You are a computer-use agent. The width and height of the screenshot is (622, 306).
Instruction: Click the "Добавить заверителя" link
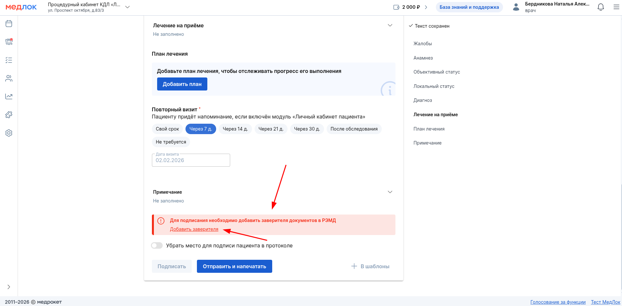194,229
